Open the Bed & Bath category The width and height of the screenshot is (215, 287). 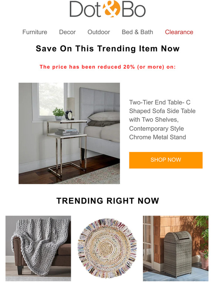pos(138,32)
